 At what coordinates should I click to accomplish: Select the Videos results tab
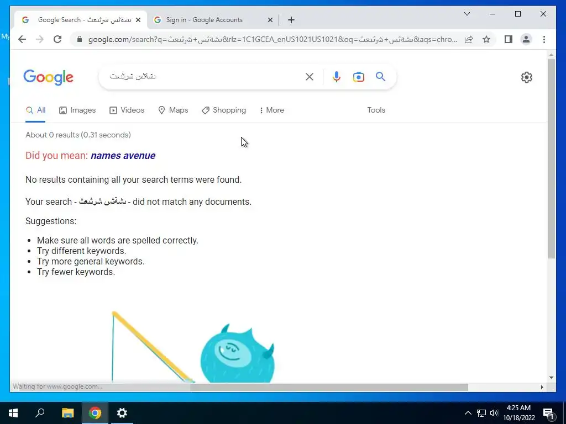(127, 110)
